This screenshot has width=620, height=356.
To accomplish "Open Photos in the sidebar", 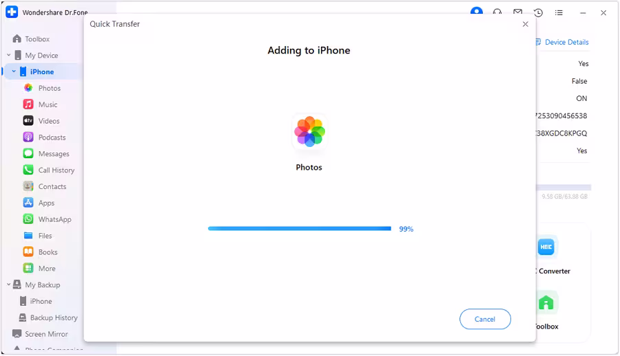I will (49, 88).
